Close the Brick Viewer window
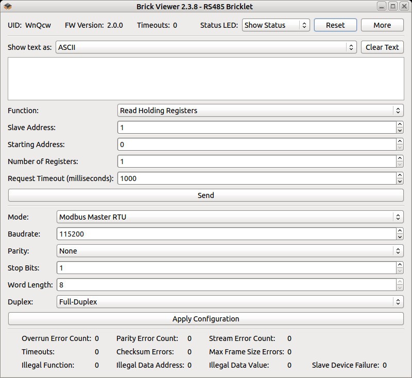 [x=404, y=6]
